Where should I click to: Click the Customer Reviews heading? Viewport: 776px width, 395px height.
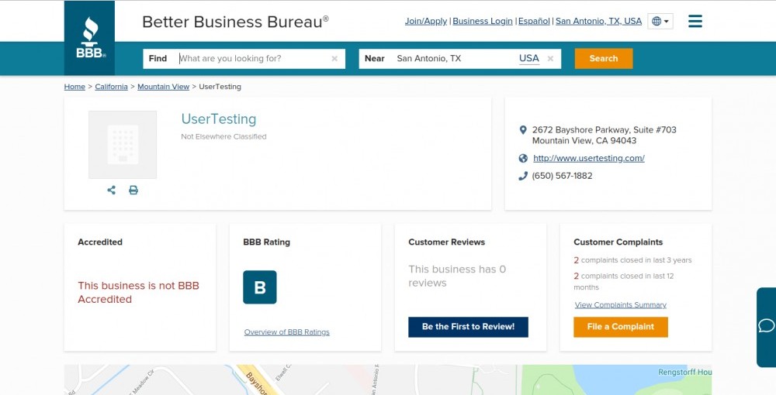point(446,242)
